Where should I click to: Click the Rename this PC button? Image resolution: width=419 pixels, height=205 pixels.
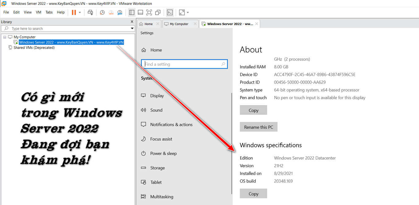point(259,127)
